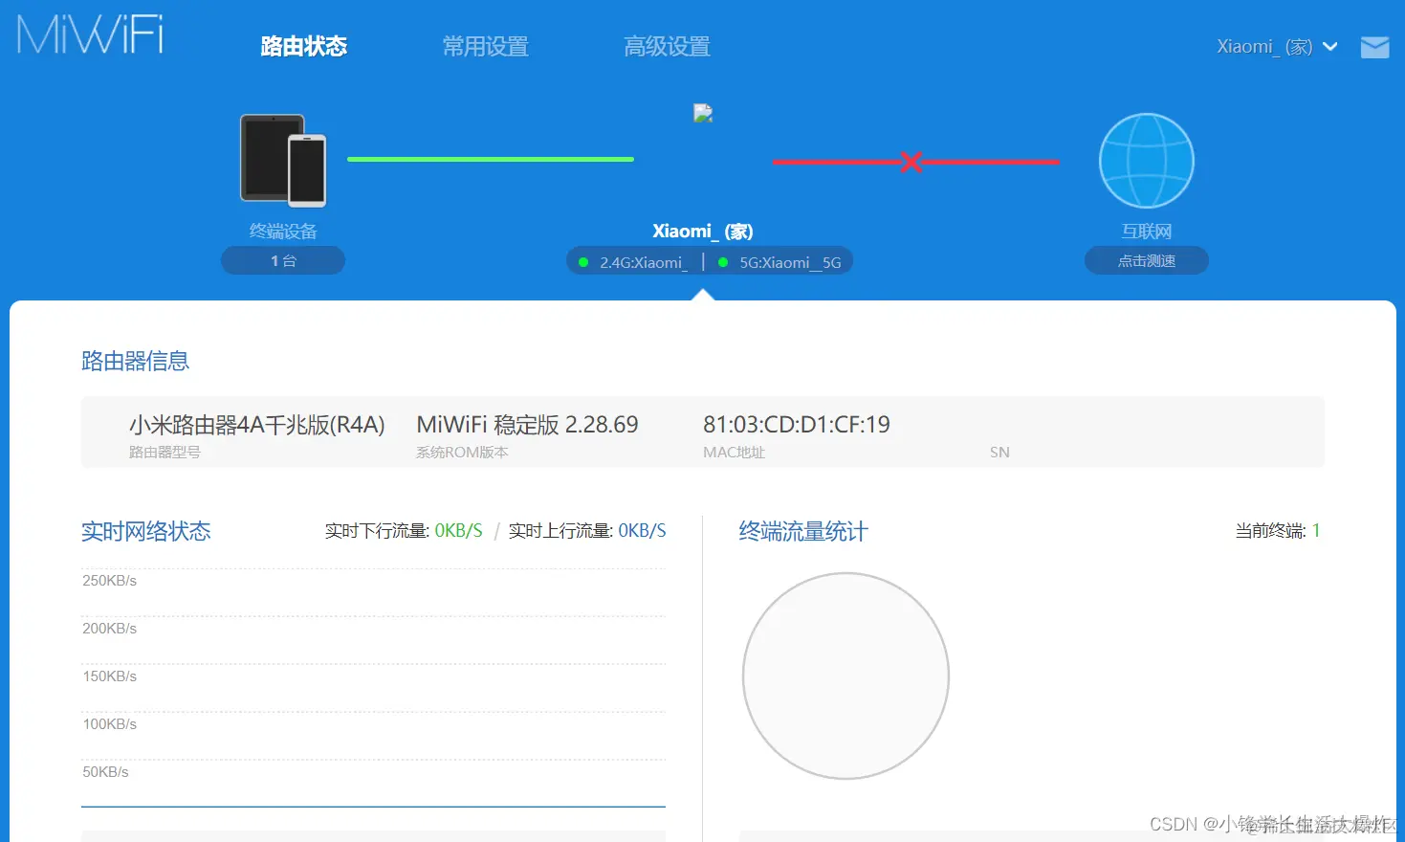Switch to 路由状态 tab
This screenshot has width=1405, height=842.
[303, 46]
